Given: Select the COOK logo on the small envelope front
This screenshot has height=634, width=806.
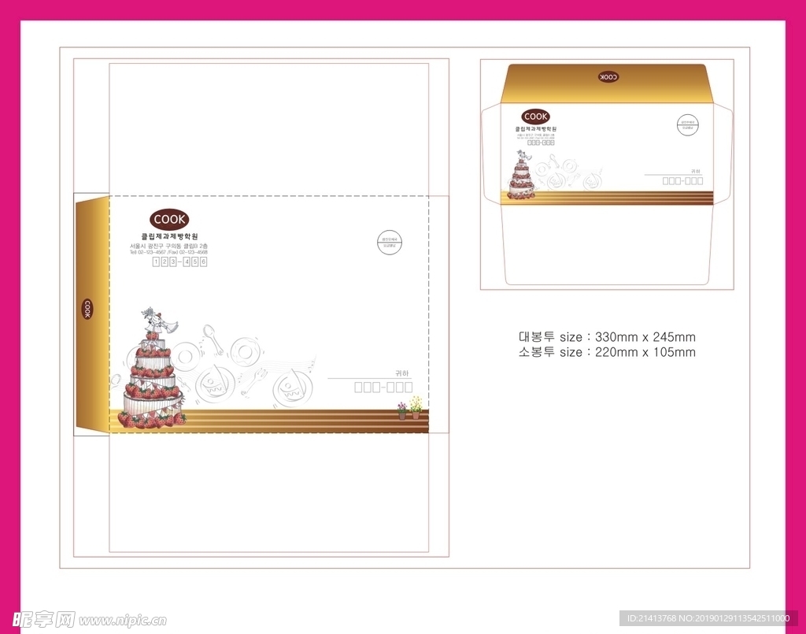Looking at the screenshot, I should point(535,117).
